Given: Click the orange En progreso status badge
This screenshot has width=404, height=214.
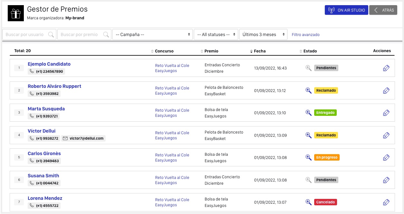Looking at the screenshot, I should (327, 158).
